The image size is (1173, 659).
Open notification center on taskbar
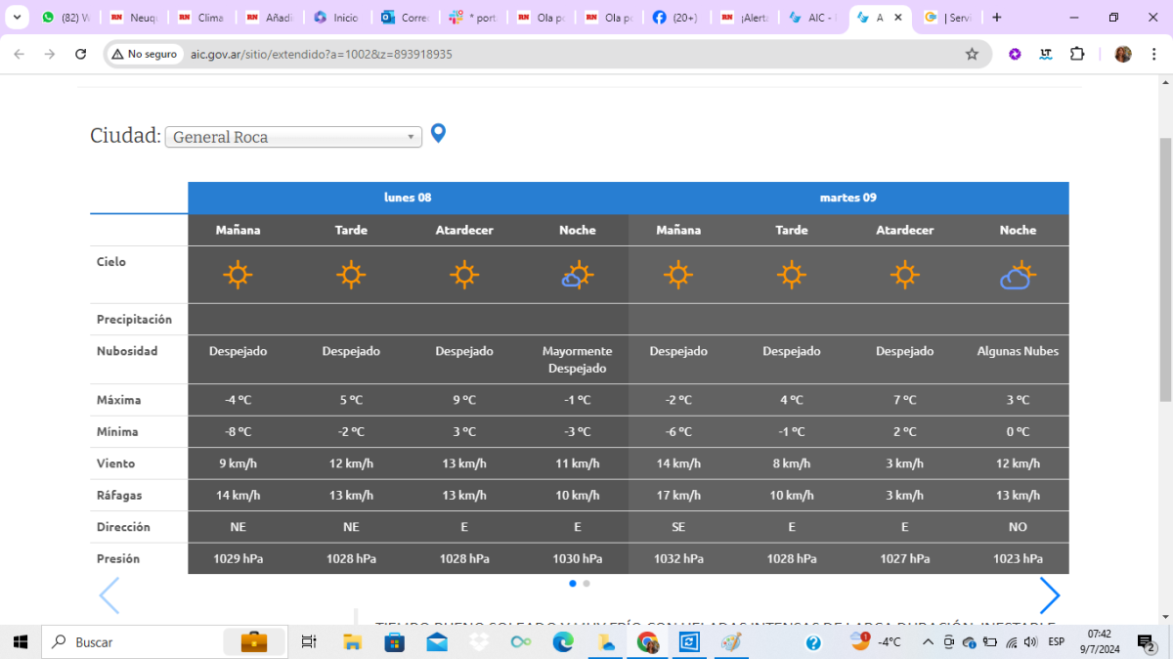pos(1147,642)
